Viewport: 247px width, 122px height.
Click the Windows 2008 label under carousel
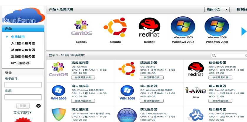[217, 42]
